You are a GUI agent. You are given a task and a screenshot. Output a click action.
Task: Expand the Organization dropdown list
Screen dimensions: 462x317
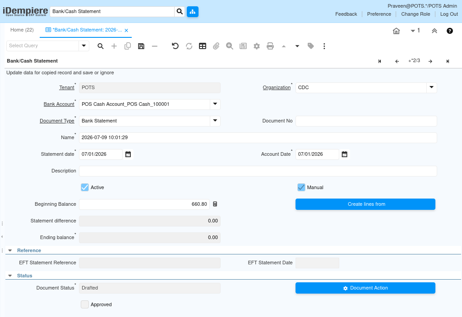coord(432,88)
